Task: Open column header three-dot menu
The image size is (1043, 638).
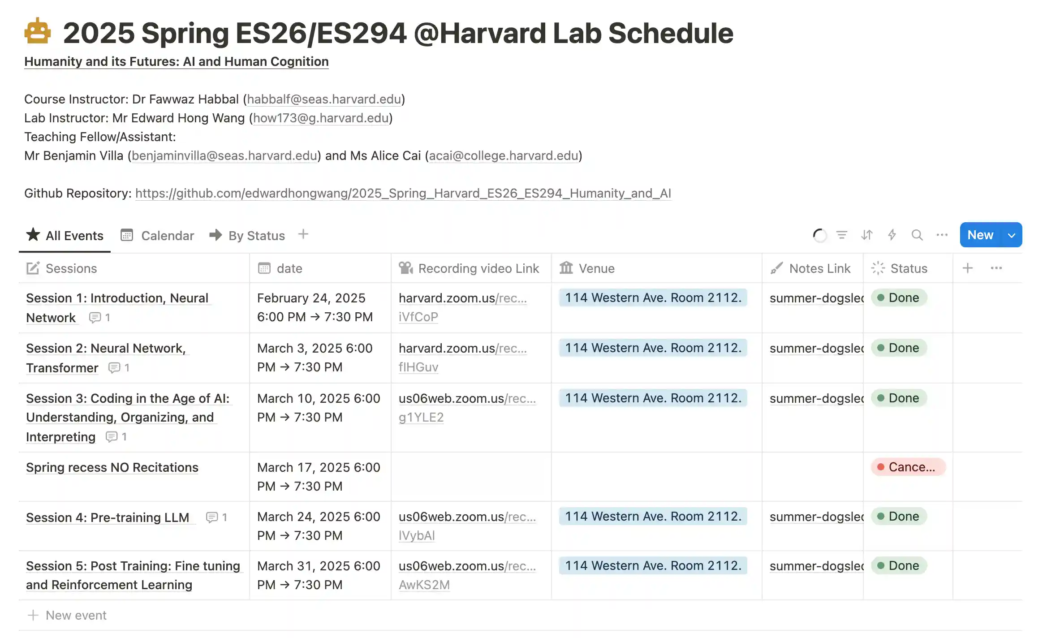Action: click(996, 268)
